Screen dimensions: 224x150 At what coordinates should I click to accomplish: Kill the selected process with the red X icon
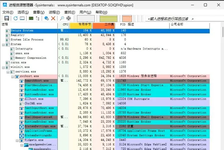(53, 18)
